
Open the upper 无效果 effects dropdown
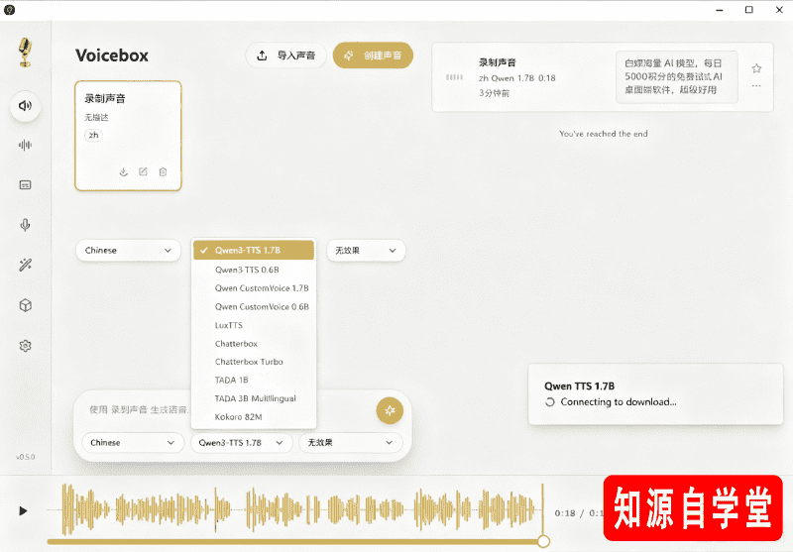[366, 251]
